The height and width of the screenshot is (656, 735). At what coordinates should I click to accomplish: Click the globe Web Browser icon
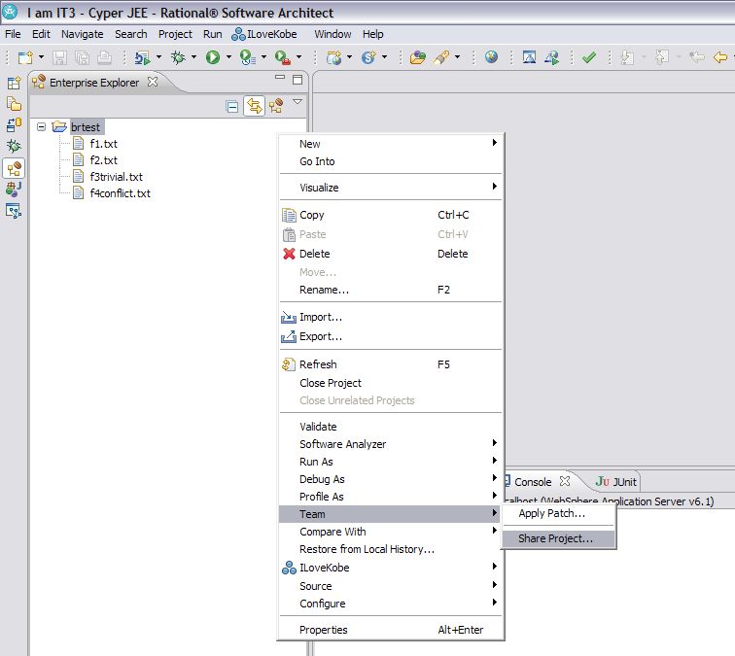point(491,57)
